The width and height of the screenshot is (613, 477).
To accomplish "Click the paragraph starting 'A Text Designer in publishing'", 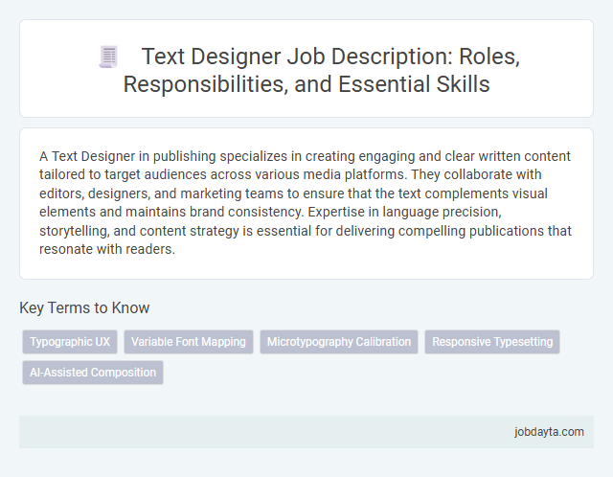I will pos(306,202).
